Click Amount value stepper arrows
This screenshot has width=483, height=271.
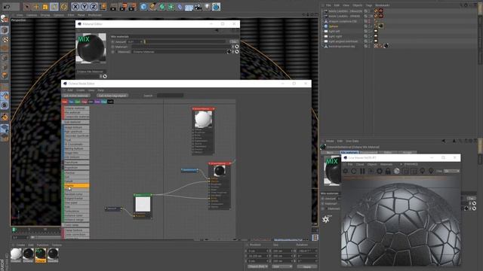coord(141,41)
